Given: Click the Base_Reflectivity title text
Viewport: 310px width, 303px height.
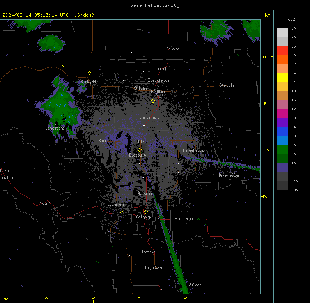Looking at the screenshot, I should tap(155, 5).
